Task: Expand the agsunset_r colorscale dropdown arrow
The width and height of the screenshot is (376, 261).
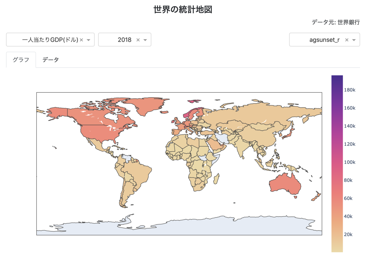Action: point(354,40)
